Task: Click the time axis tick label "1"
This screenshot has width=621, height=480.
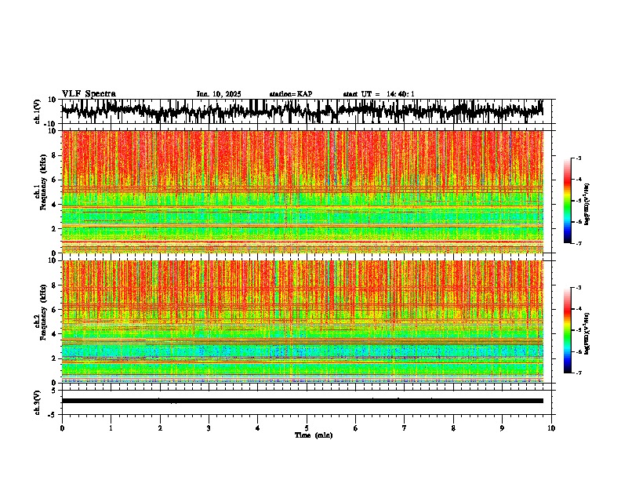Action: (x=111, y=428)
